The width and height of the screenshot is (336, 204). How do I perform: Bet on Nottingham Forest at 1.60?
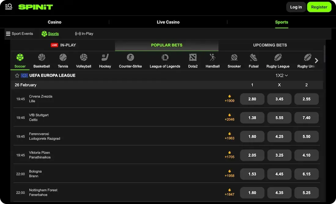point(252,193)
